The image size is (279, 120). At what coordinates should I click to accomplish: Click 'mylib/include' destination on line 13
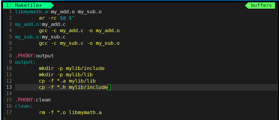click(88, 87)
